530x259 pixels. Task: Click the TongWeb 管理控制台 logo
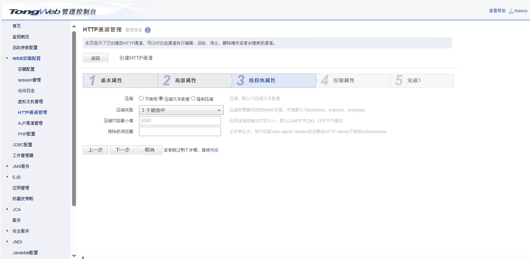pyautogui.click(x=53, y=12)
